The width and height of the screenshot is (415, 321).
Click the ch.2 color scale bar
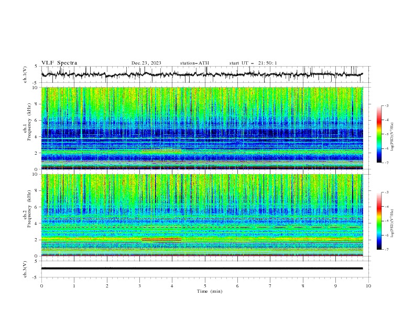[x=379, y=221]
